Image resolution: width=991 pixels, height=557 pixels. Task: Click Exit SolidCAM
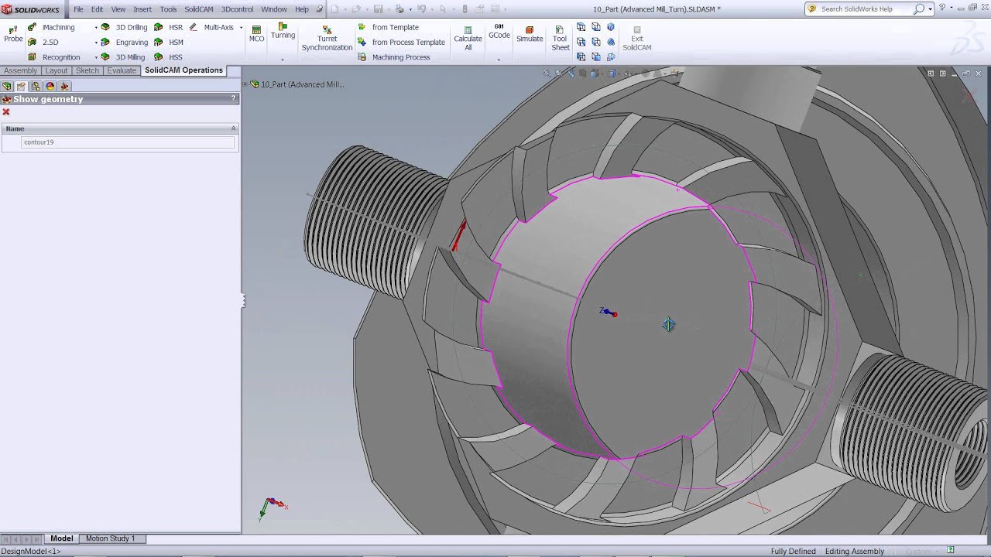637,38
